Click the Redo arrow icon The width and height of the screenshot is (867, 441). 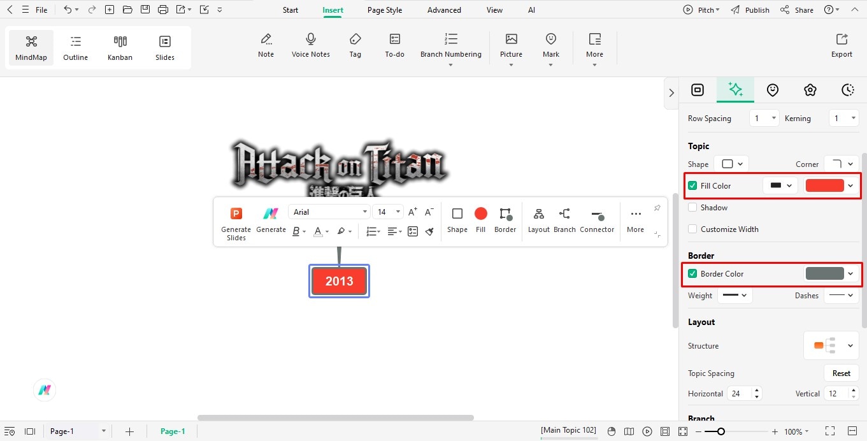pos(92,10)
